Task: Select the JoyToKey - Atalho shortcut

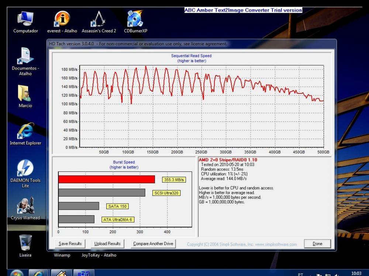Action: point(99,255)
